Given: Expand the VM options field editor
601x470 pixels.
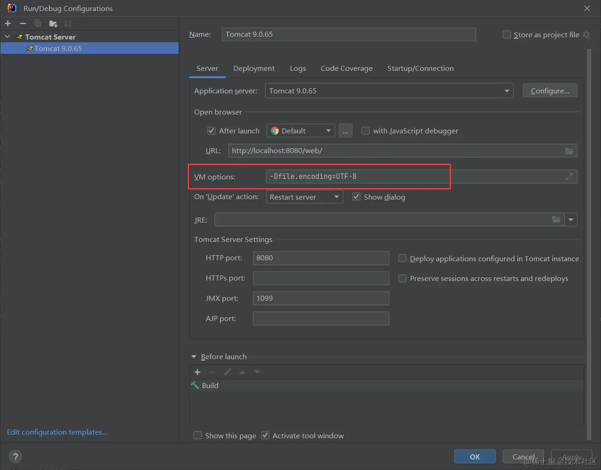Looking at the screenshot, I should 569,177.
